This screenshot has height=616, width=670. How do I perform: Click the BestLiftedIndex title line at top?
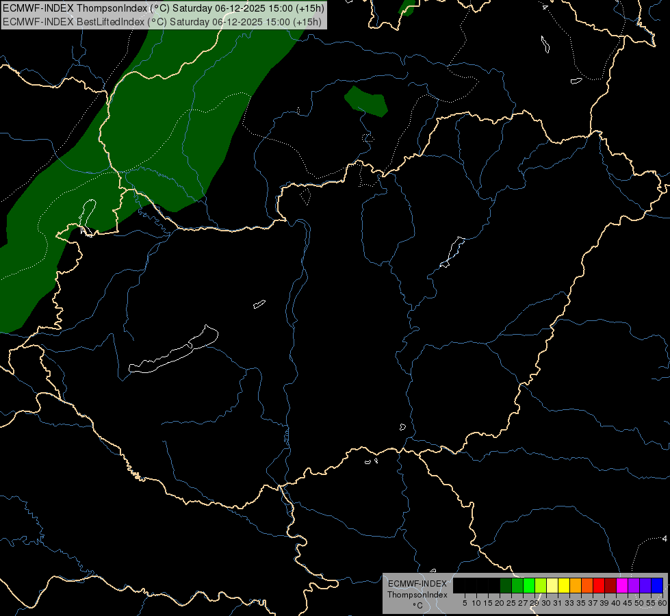tap(162, 22)
